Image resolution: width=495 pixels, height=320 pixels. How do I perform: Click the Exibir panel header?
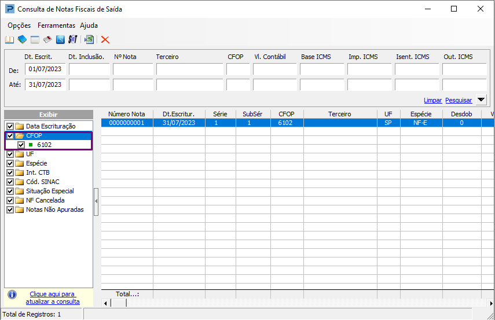click(x=49, y=115)
